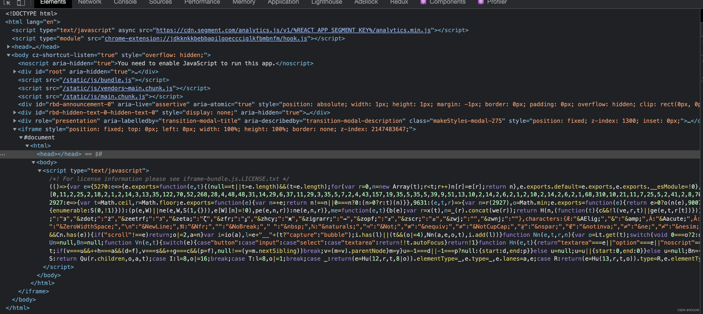Select the iframe-bundle.js.LICENSE.txt comment line
The image size is (703, 314).
169,179
